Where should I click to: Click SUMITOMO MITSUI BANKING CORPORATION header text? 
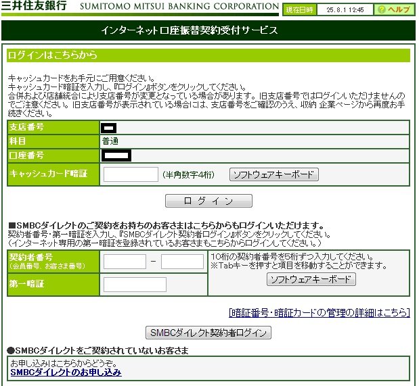(179, 6)
